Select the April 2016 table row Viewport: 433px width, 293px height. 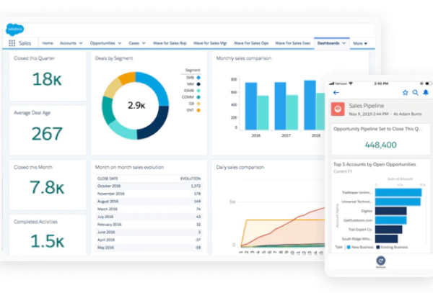pyautogui.click(x=149, y=240)
